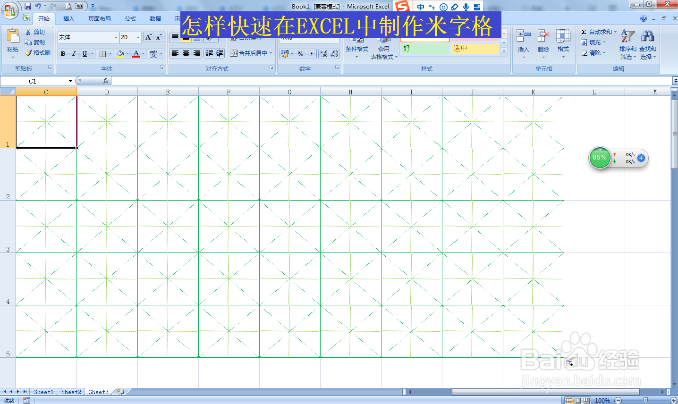678x404 pixels.
Task: Open the font size dropdown
Action: pos(137,37)
